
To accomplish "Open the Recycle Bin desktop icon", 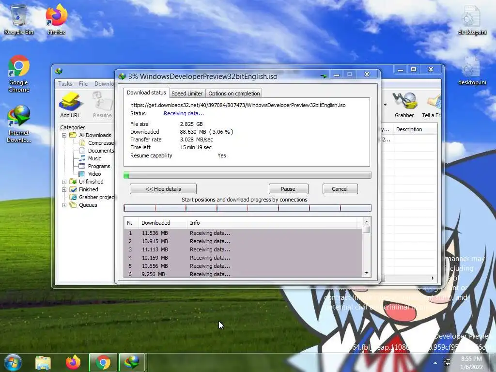I will click(x=19, y=19).
